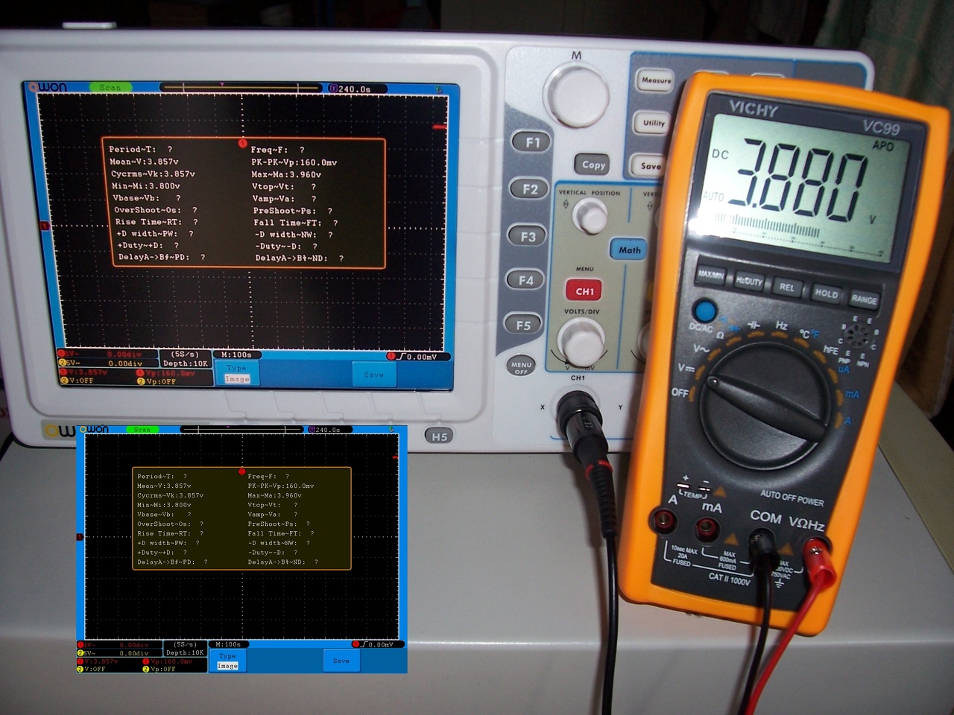Tap the F3 softkey button

point(527,236)
